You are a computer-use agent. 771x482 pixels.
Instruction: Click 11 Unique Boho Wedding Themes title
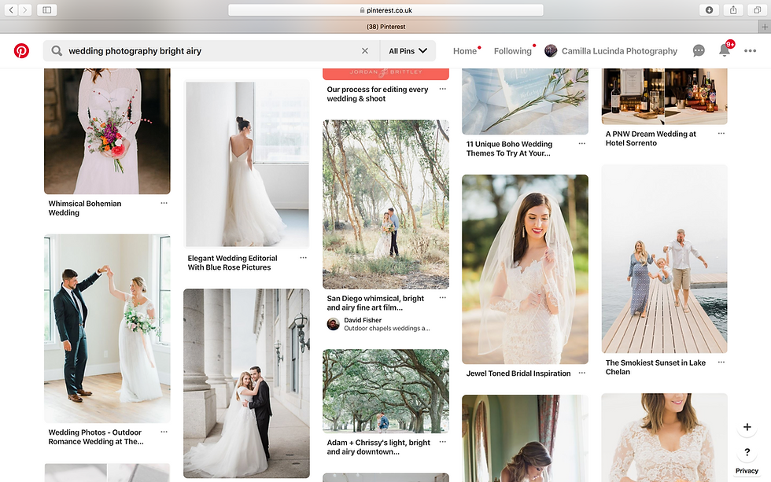509,149
